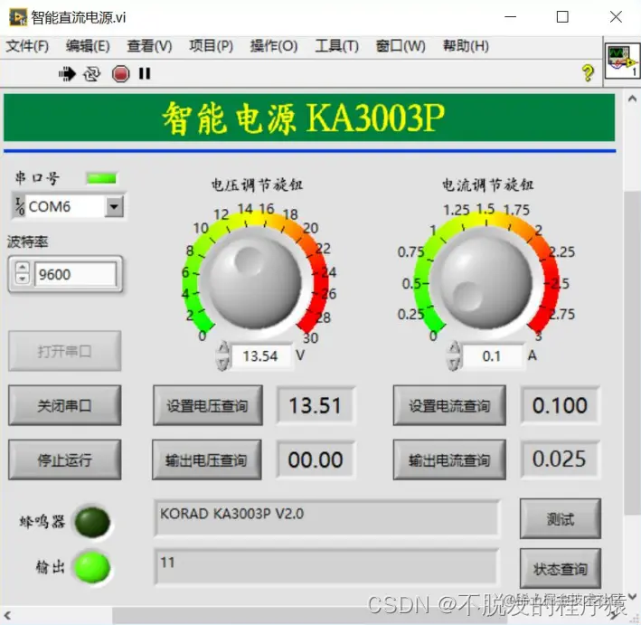Open the 帮助(H) menu

tap(466, 46)
